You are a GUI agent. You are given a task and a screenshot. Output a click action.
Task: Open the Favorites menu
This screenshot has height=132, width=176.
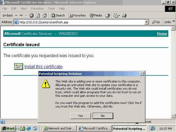(37, 9)
